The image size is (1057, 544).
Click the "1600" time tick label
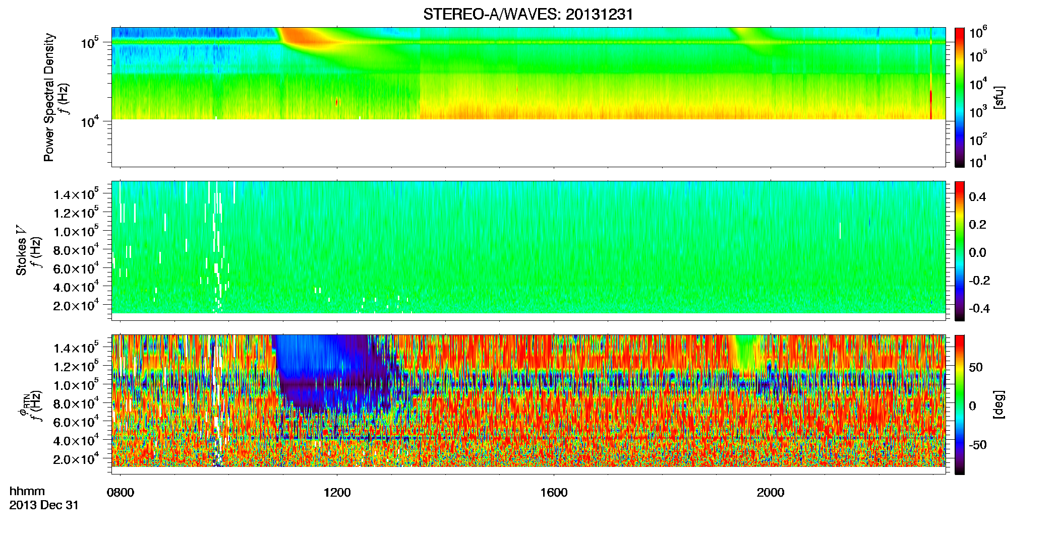pyautogui.click(x=554, y=493)
